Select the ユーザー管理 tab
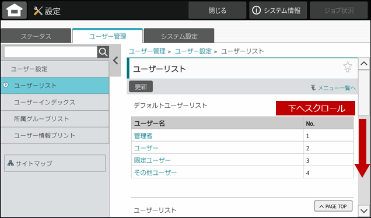This screenshot has height=218, width=371. [x=108, y=36]
